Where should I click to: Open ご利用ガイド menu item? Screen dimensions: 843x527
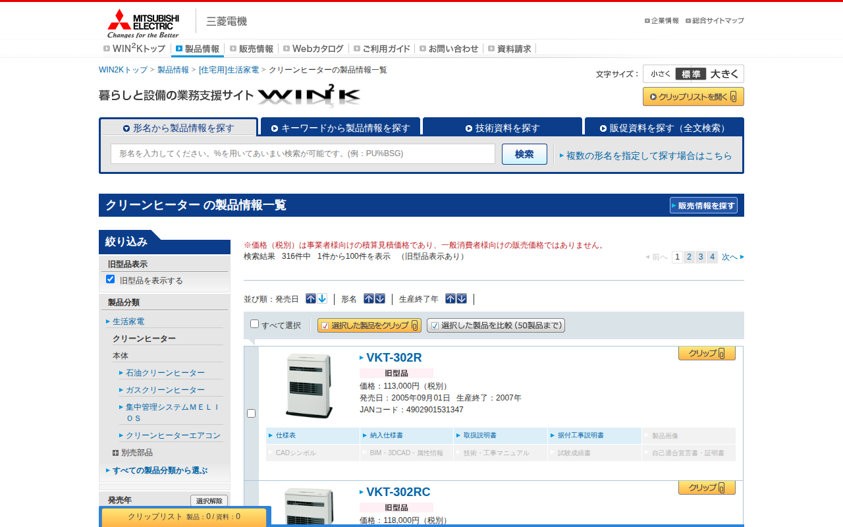(382, 48)
